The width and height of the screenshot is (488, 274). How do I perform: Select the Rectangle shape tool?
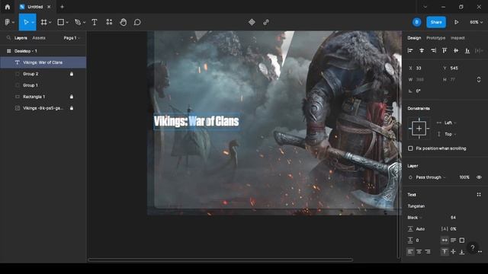[x=61, y=22]
